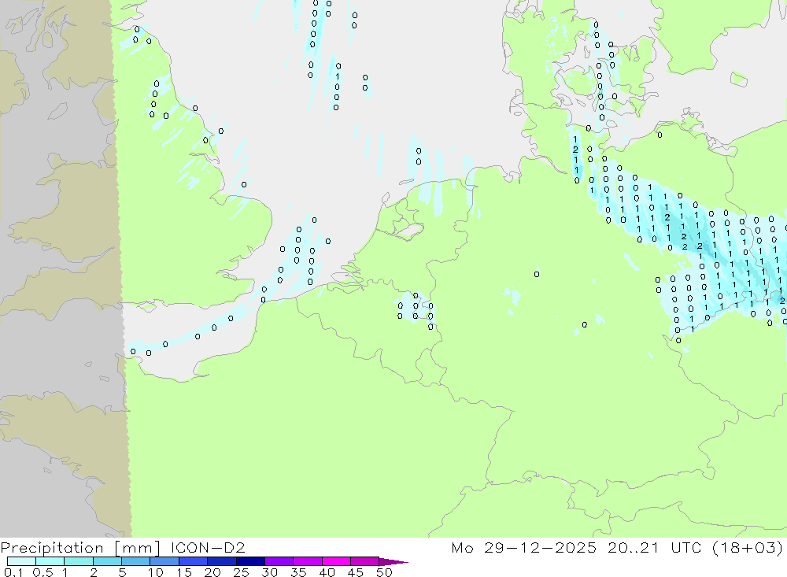Click the '(18+03)' forecast run text
Screen dimensions: 787x577
click(748, 548)
